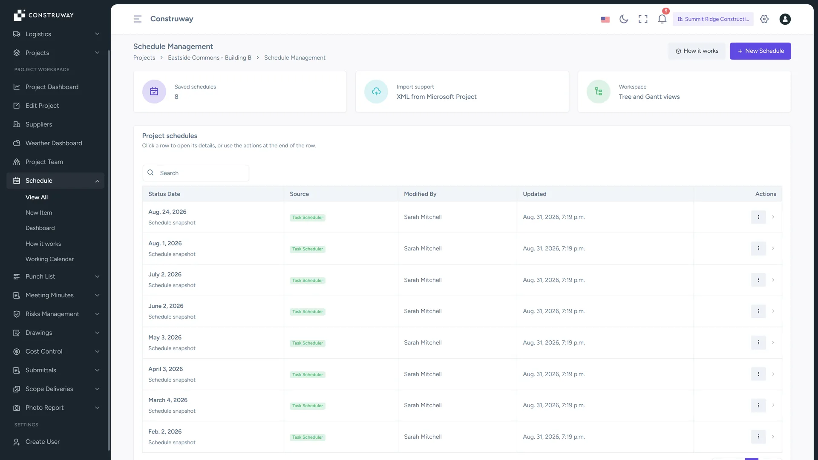Open settings gear icon in header

click(764, 19)
